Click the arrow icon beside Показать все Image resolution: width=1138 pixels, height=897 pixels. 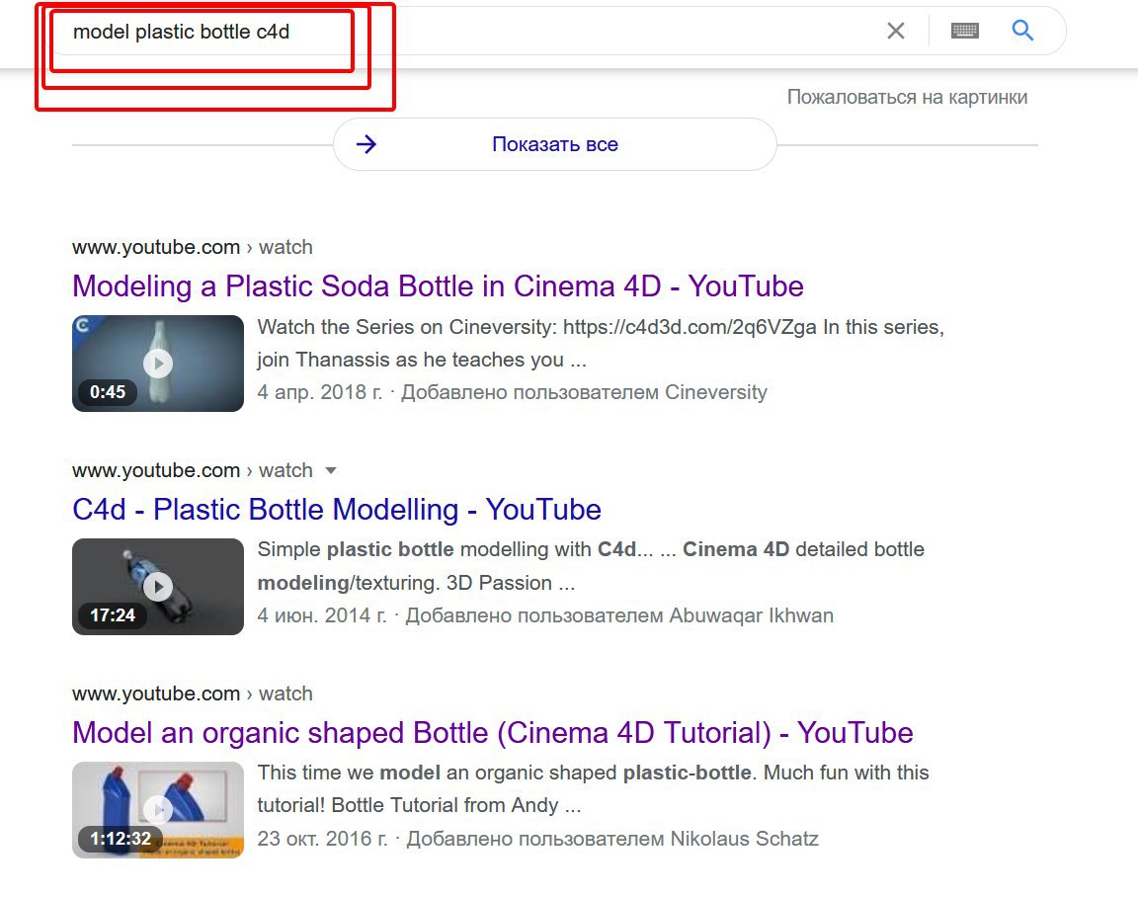pyautogui.click(x=366, y=144)
